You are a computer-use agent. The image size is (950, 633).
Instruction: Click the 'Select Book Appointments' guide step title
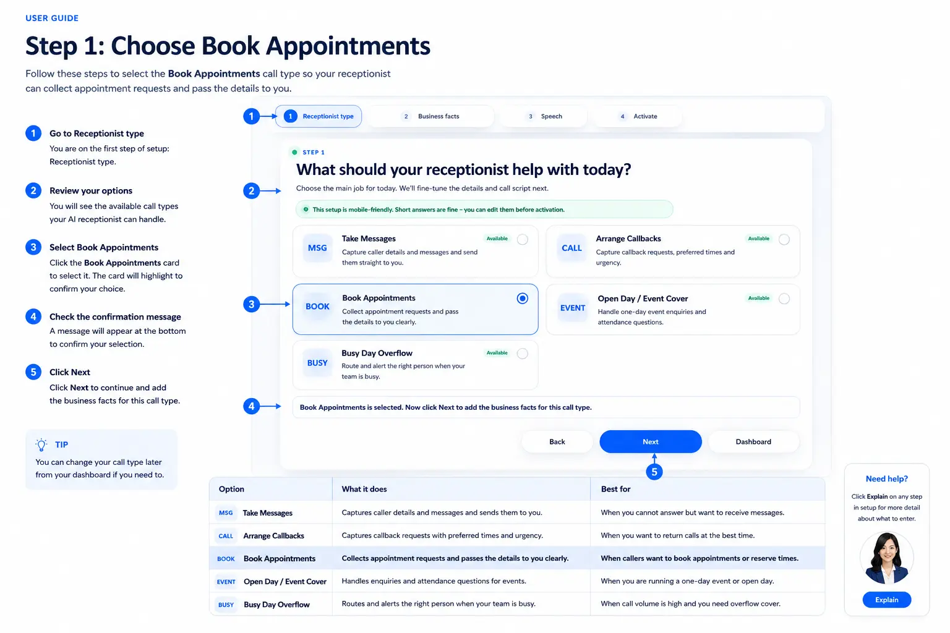104,247
